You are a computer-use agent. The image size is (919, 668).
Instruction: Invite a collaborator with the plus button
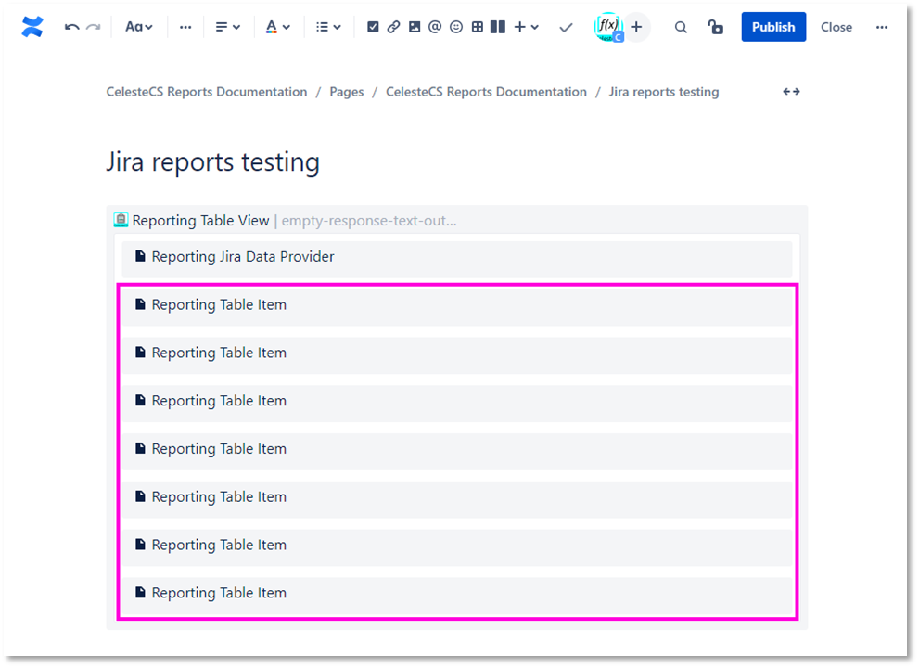636,27
